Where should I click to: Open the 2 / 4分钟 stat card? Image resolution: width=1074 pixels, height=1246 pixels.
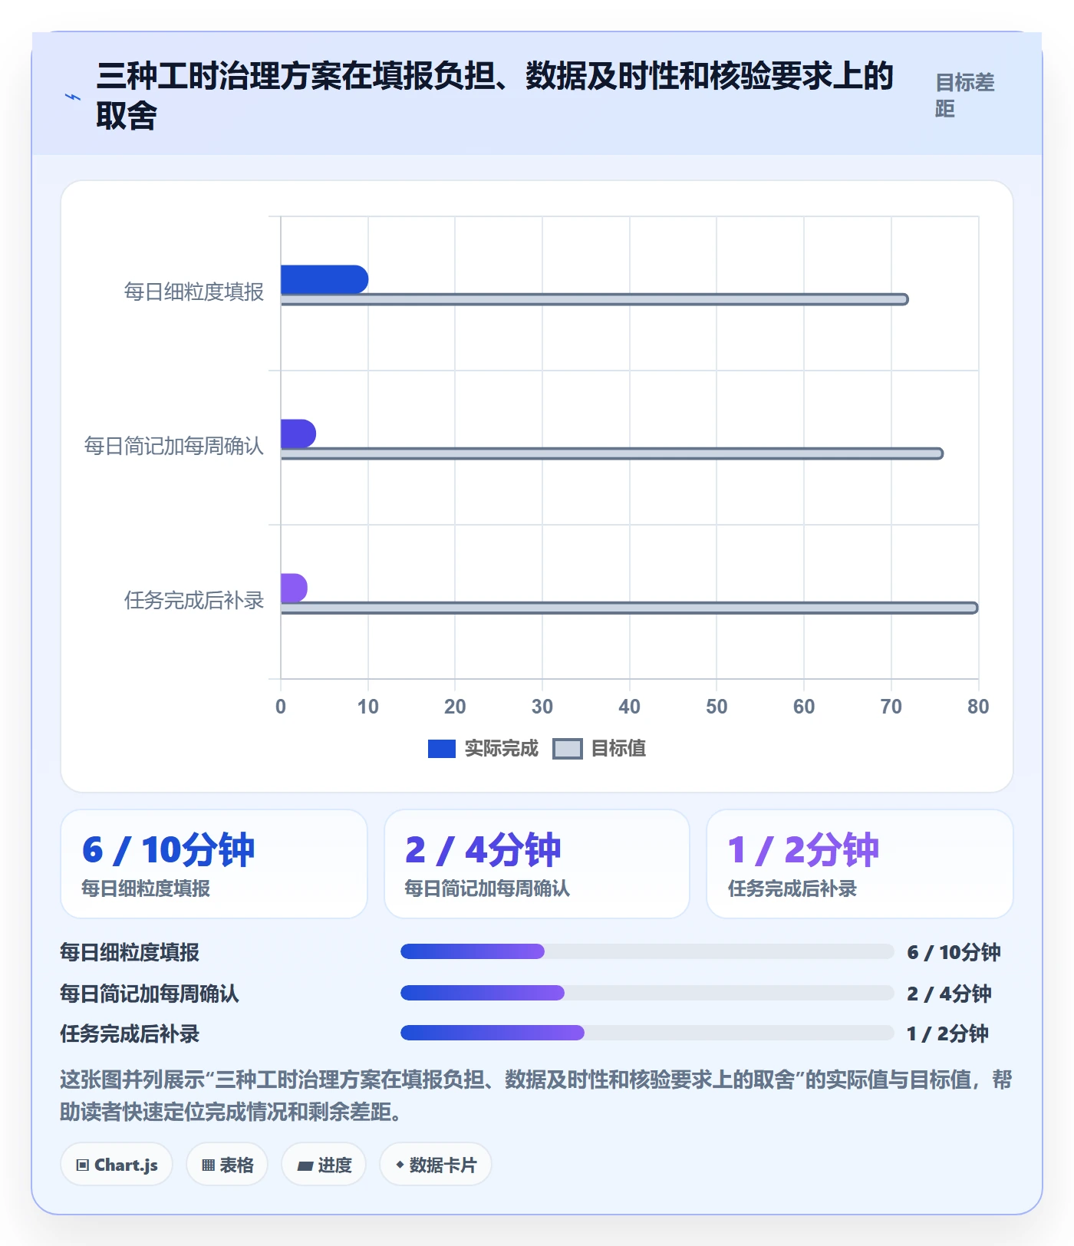tap(537, 864)
